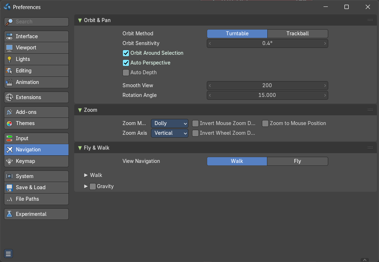Click the Animation clapperboard icon
The image size is (379, 262).
coord(9,83)
